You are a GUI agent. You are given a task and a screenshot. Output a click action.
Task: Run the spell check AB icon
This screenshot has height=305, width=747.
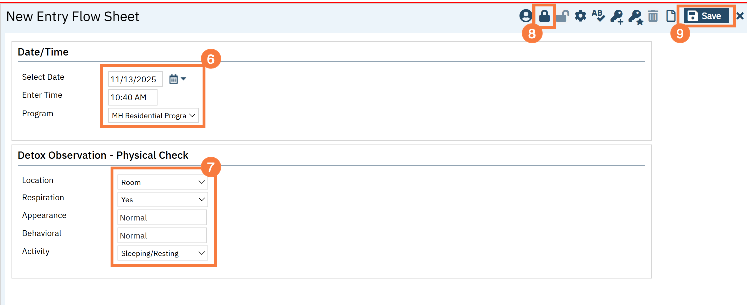tap(598, 16)
